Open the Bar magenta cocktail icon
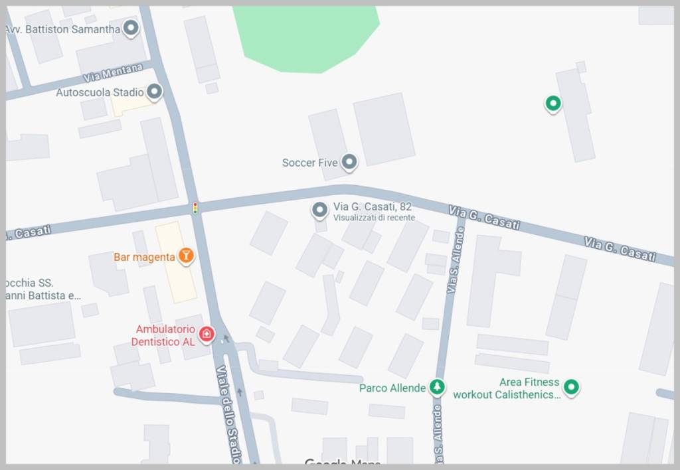 tap(186, 256)
